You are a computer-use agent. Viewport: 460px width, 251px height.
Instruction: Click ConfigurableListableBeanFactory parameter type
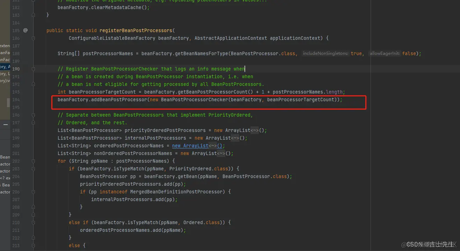[112, 38]
